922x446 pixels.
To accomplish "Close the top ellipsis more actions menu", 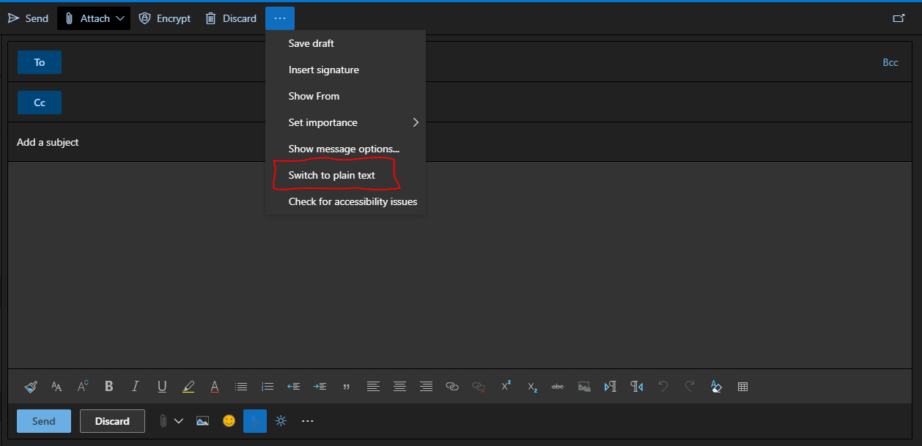I will 280,18.
